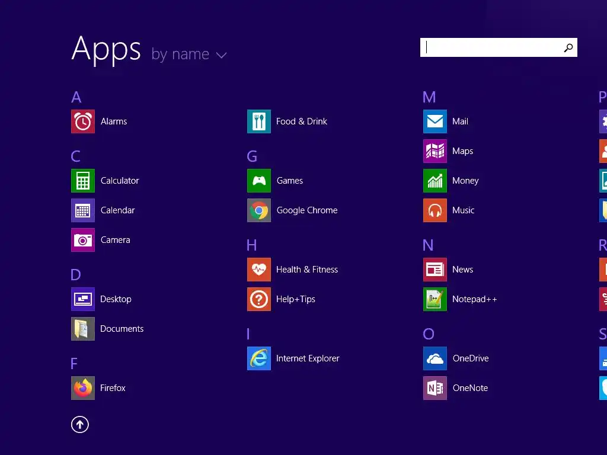Select the letter M group header

pyautogui.click(x=429, y=97)
